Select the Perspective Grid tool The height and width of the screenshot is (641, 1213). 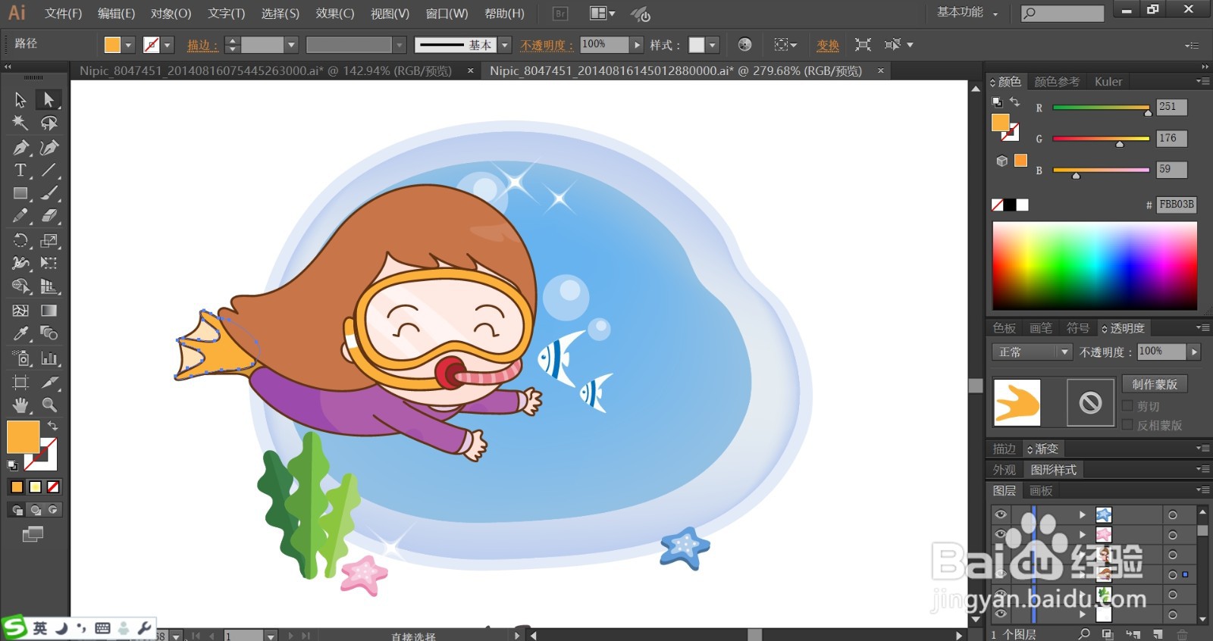[49, 286]
